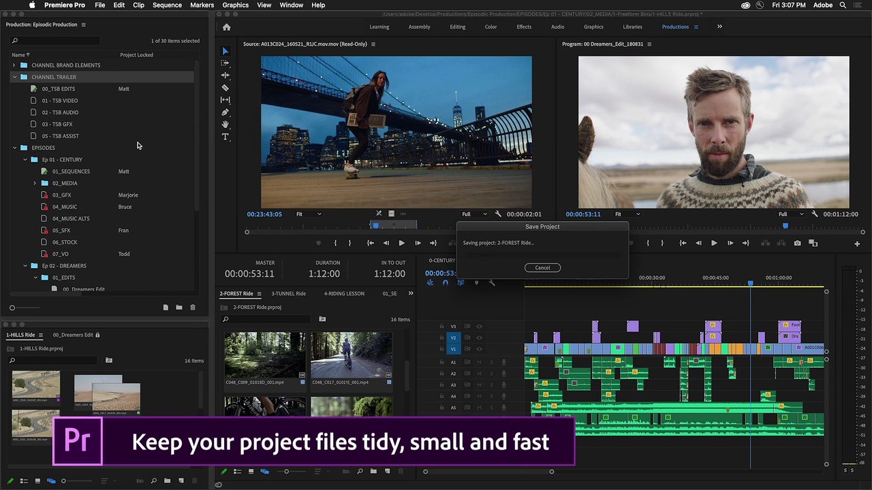Open Source monitor Fit zoom dropdown
Screen dimensions: 872x490
coord(308,214)
